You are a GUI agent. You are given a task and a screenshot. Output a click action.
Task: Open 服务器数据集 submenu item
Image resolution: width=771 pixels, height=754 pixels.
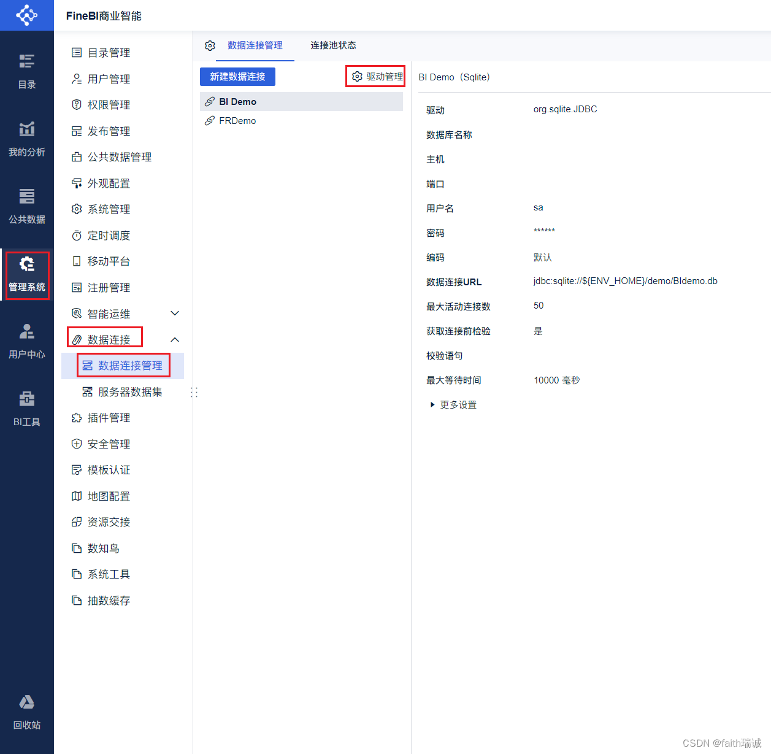tap(130, 392)
